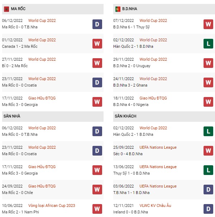Screen dimensions: 215x217
Task: Open World Cup 2022 link for 01/12/2022 match
Action: click(42, 40)
